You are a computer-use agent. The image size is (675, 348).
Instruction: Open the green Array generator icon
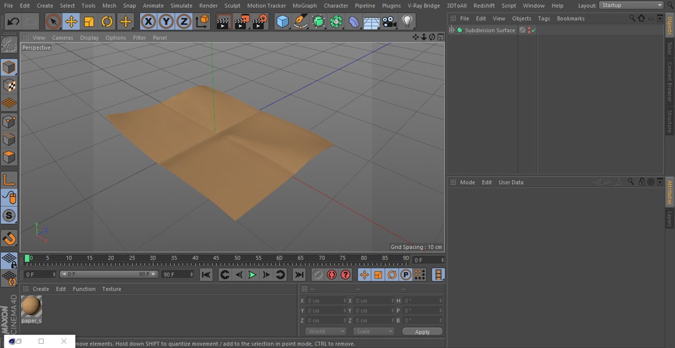pos(336,22)
